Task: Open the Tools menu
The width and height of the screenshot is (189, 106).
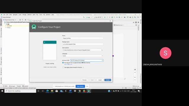Action: [x=41, y=15]
